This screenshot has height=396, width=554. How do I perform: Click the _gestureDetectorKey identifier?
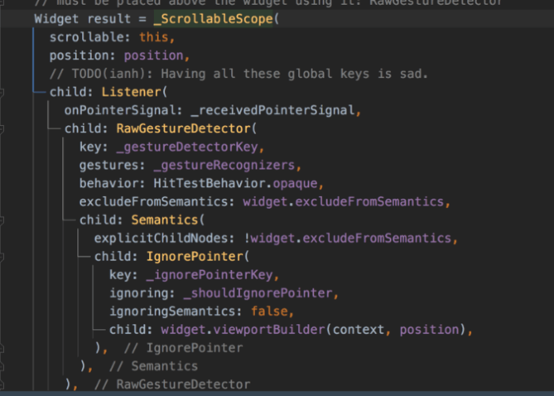187,147
